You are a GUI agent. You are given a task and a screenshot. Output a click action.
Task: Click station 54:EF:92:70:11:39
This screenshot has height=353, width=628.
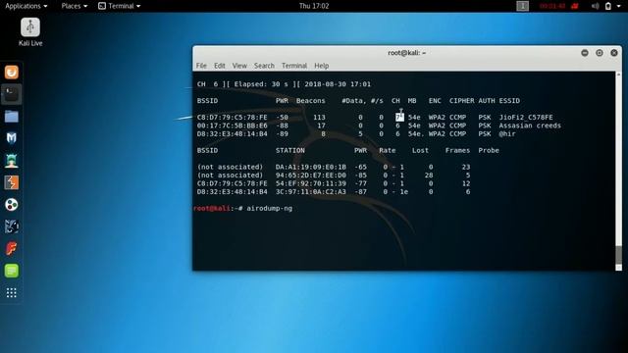311,183
